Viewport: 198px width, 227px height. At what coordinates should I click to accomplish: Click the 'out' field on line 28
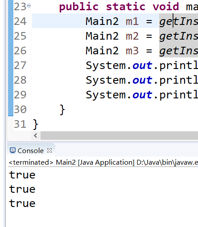[x=142, y=80]
